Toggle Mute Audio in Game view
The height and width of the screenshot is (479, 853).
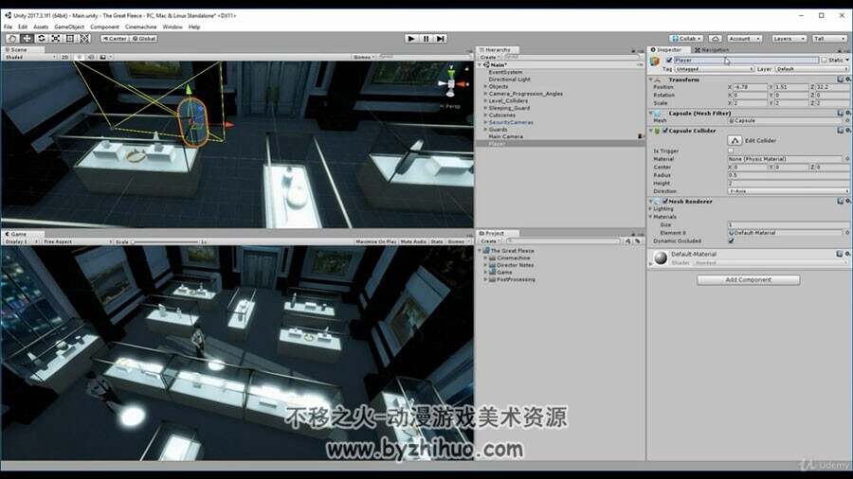[x=413, y=241]
